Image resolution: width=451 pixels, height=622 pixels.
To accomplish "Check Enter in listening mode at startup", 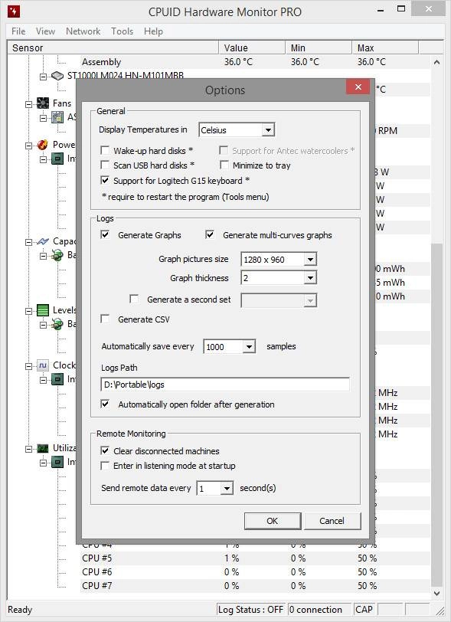I will click(x=105, y=465).
